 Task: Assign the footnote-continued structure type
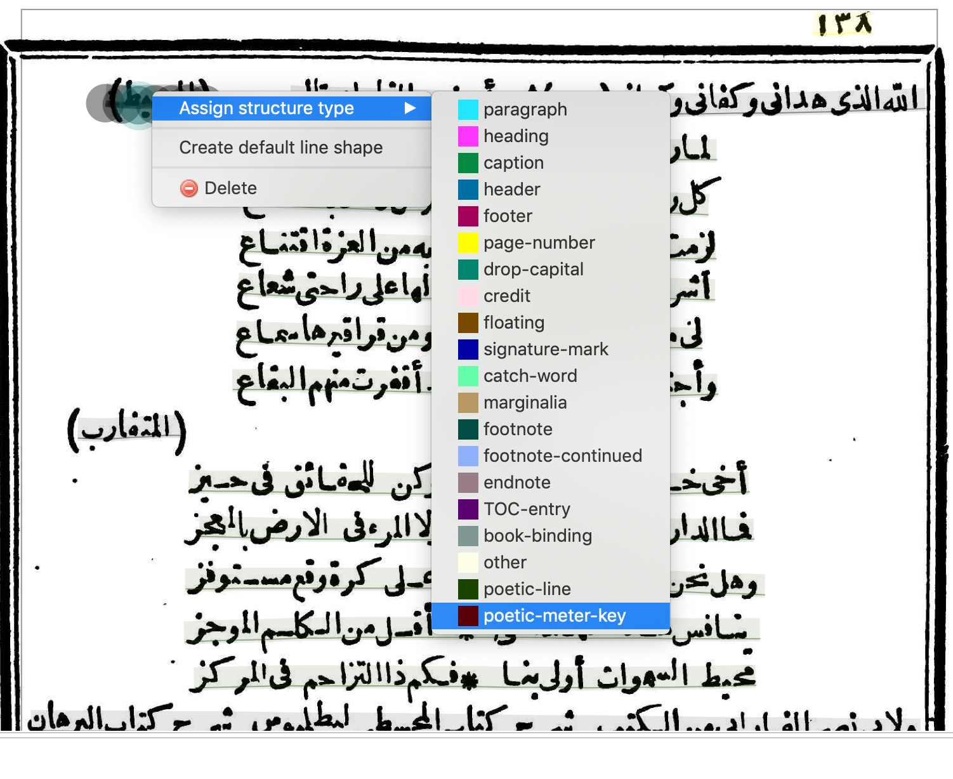tap(551, 456)
